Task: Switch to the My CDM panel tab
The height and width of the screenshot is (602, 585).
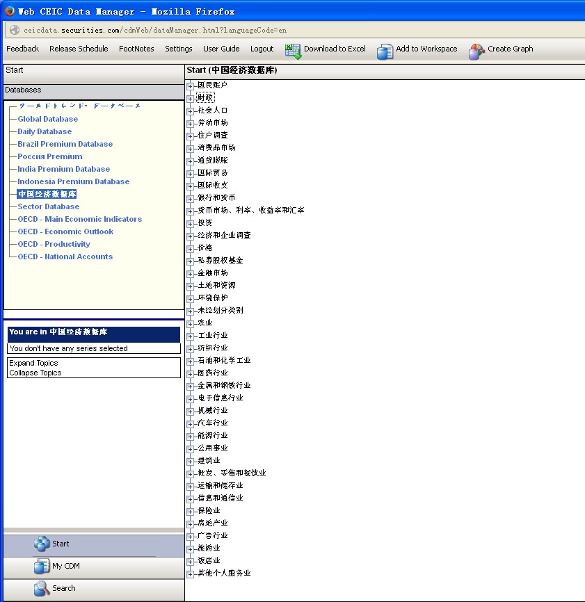Action: [94, 567]
